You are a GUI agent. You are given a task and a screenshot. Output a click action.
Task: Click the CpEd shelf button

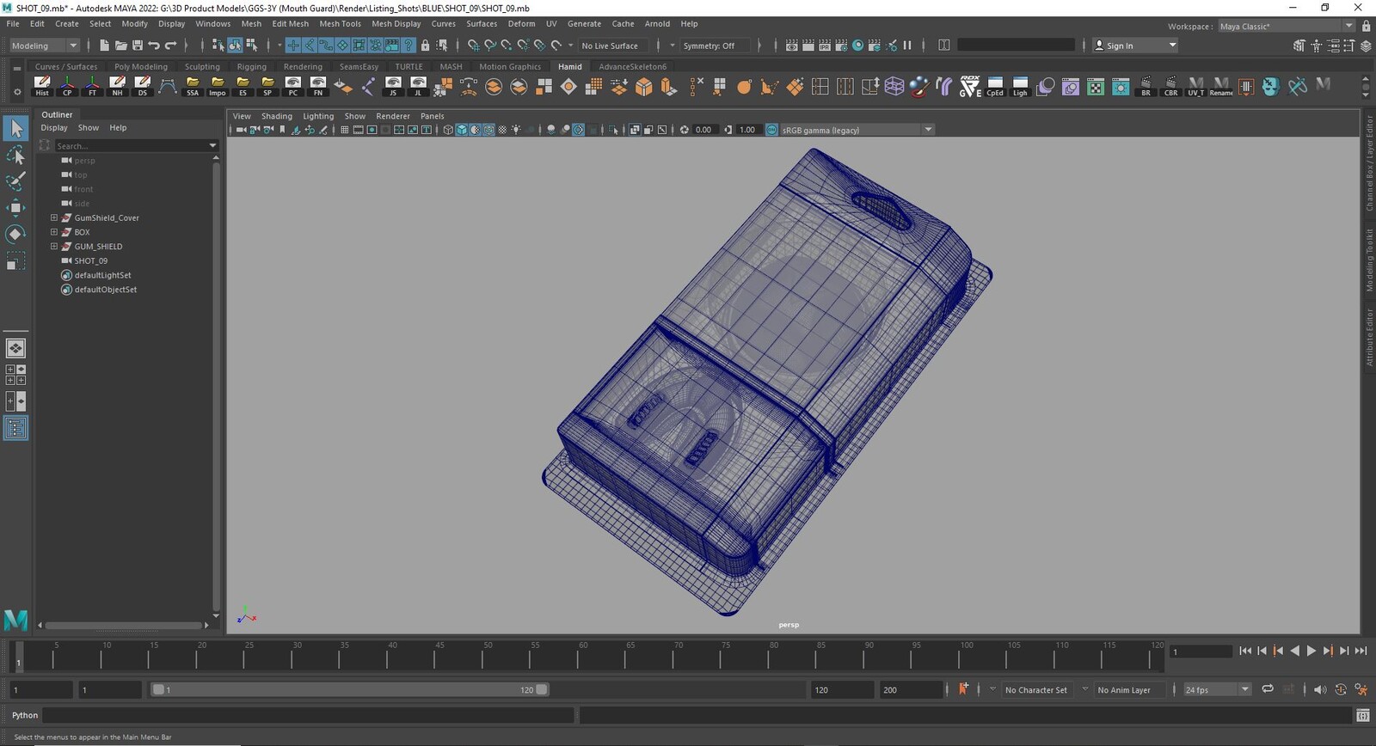click(x=995, y=86)
